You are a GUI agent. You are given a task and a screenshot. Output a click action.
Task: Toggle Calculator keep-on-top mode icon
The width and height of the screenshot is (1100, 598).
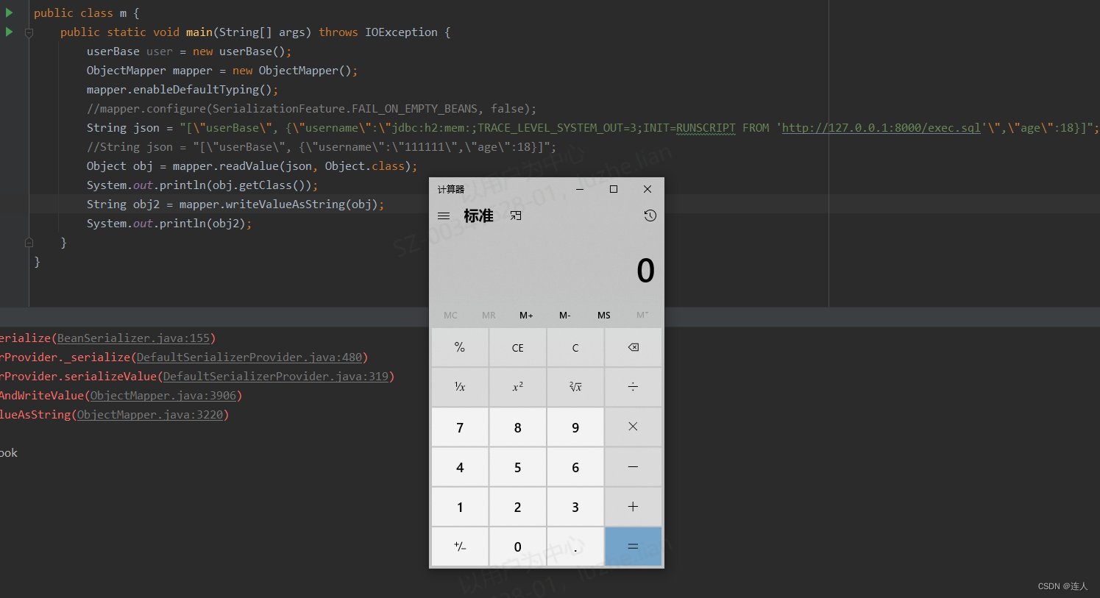[516, 216]
